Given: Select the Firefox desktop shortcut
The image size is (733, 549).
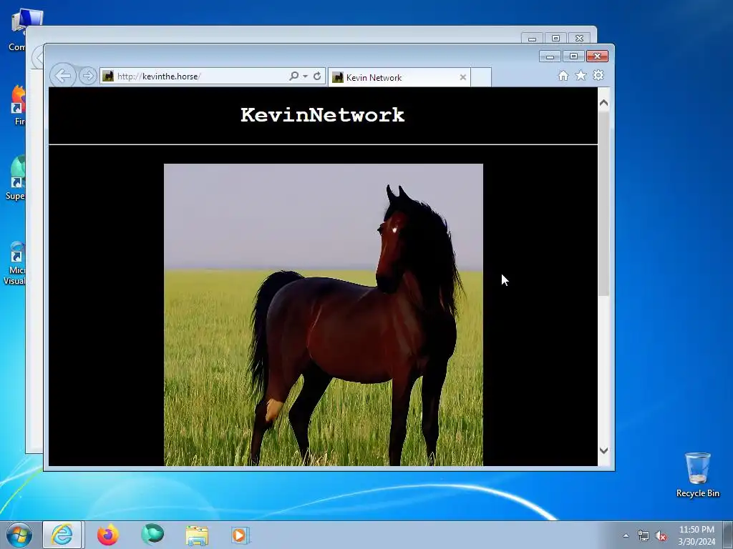Looking at the screenshot, I should click(x=17, y=104).
